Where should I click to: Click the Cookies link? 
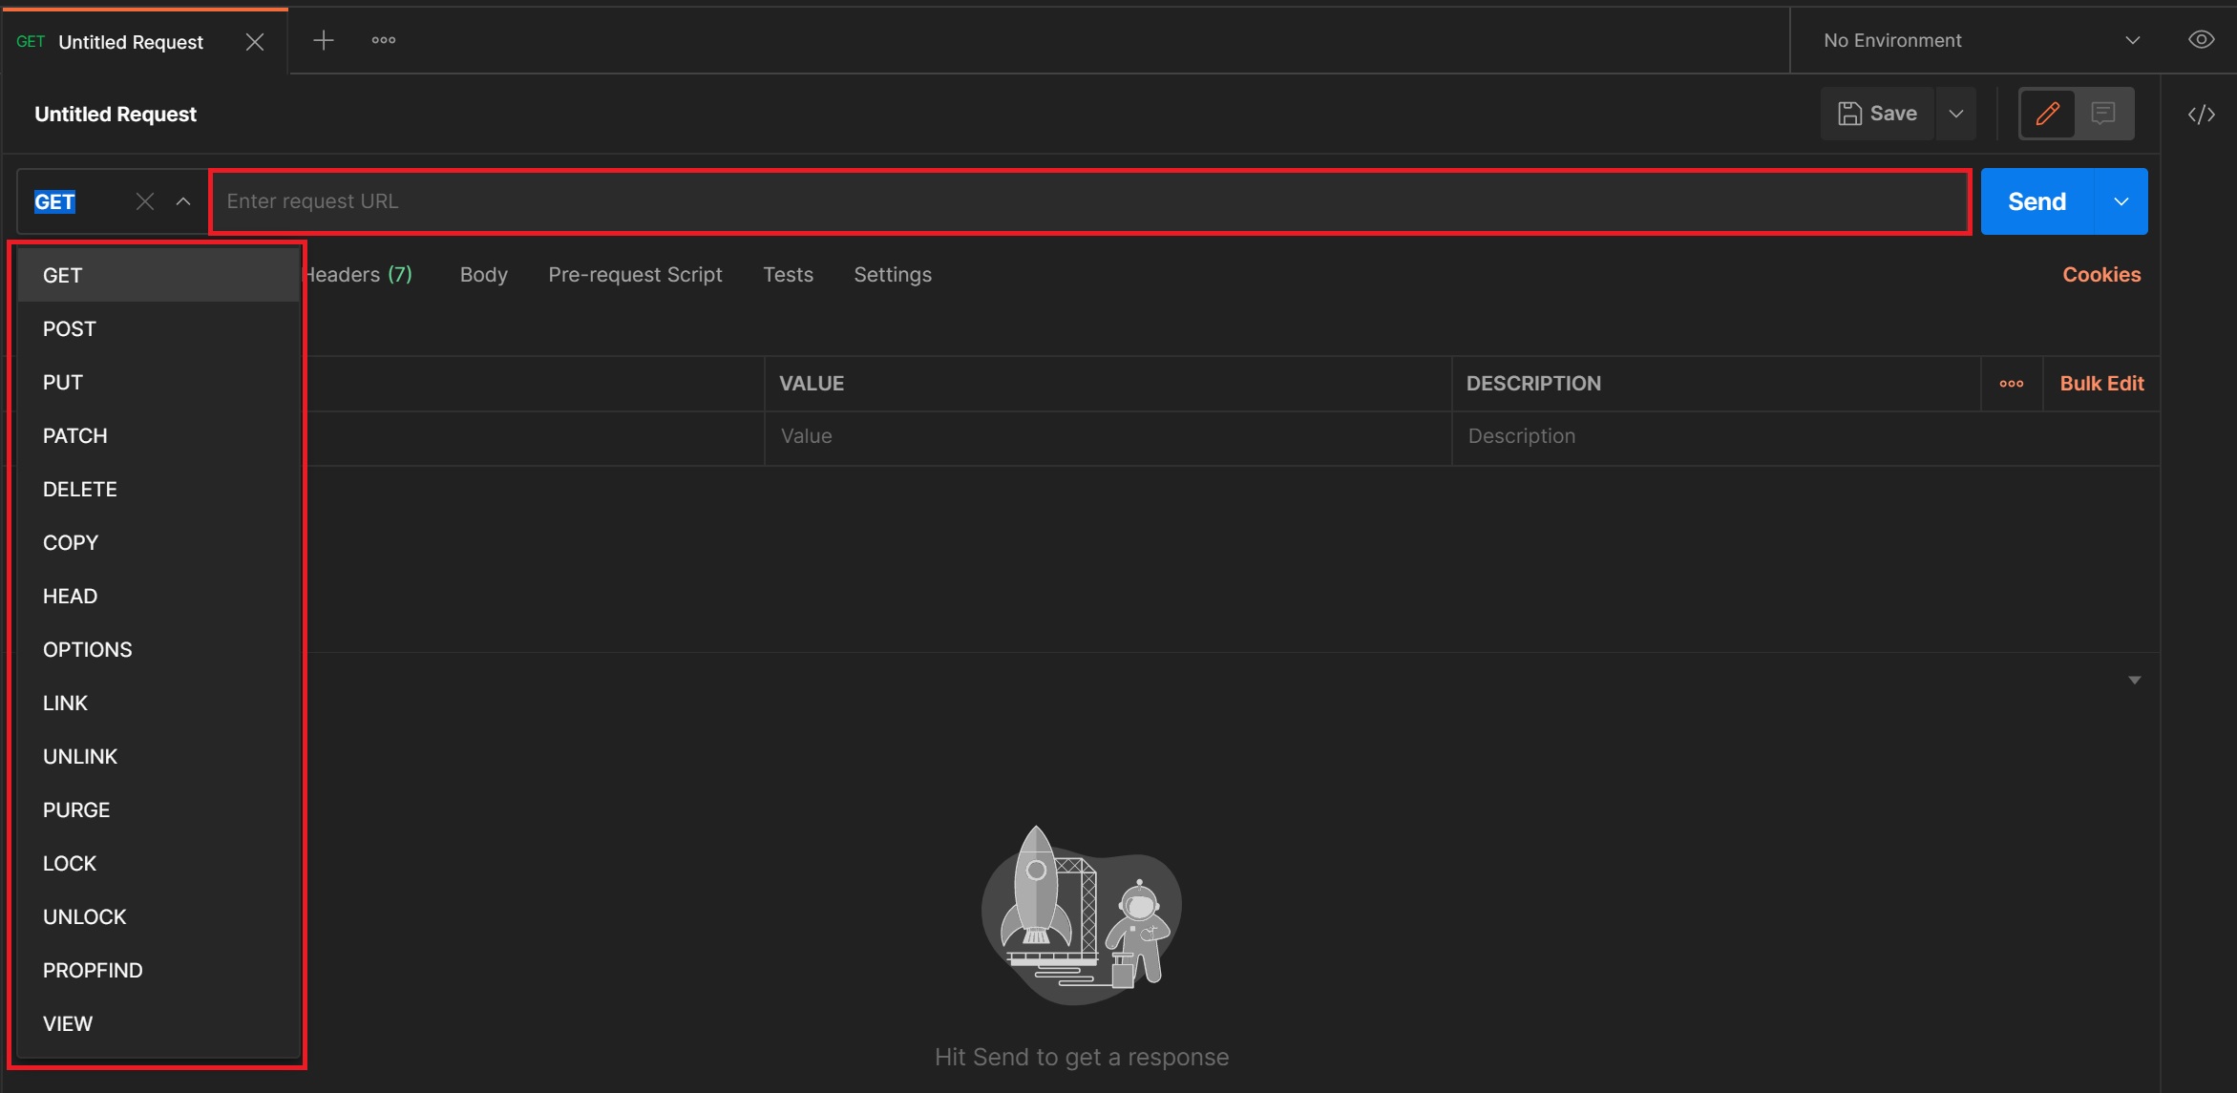coord(2101,275)
